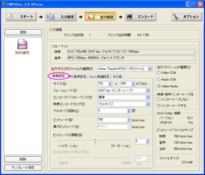Click the height size stepper (480)

coord(133,84)
